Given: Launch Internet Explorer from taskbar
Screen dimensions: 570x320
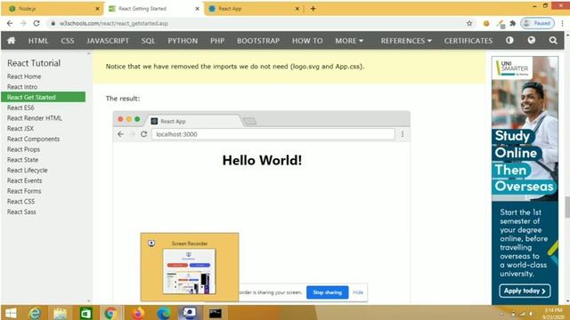Looking at the screenshot, I should 35,313.
